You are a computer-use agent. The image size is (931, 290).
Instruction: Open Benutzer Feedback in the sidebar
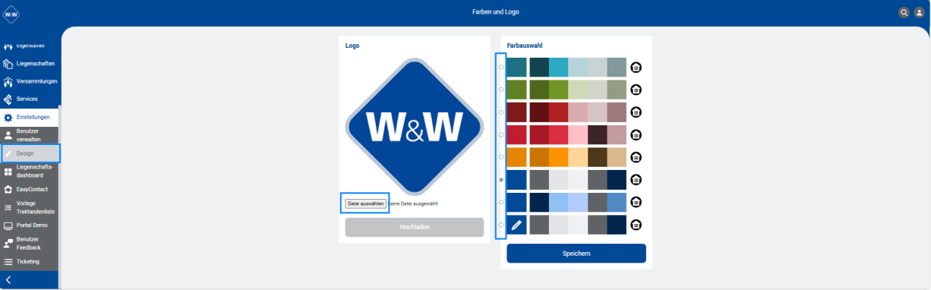tap(30, 243)
